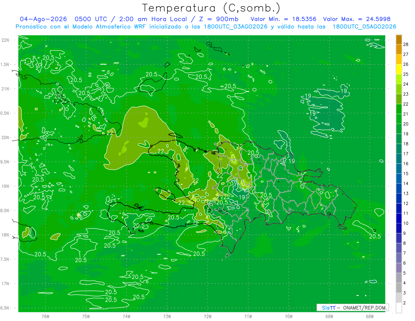Click the "19N" latitude axis label
Viewport: 415px width, 321px height.
[x=5, y=186]
